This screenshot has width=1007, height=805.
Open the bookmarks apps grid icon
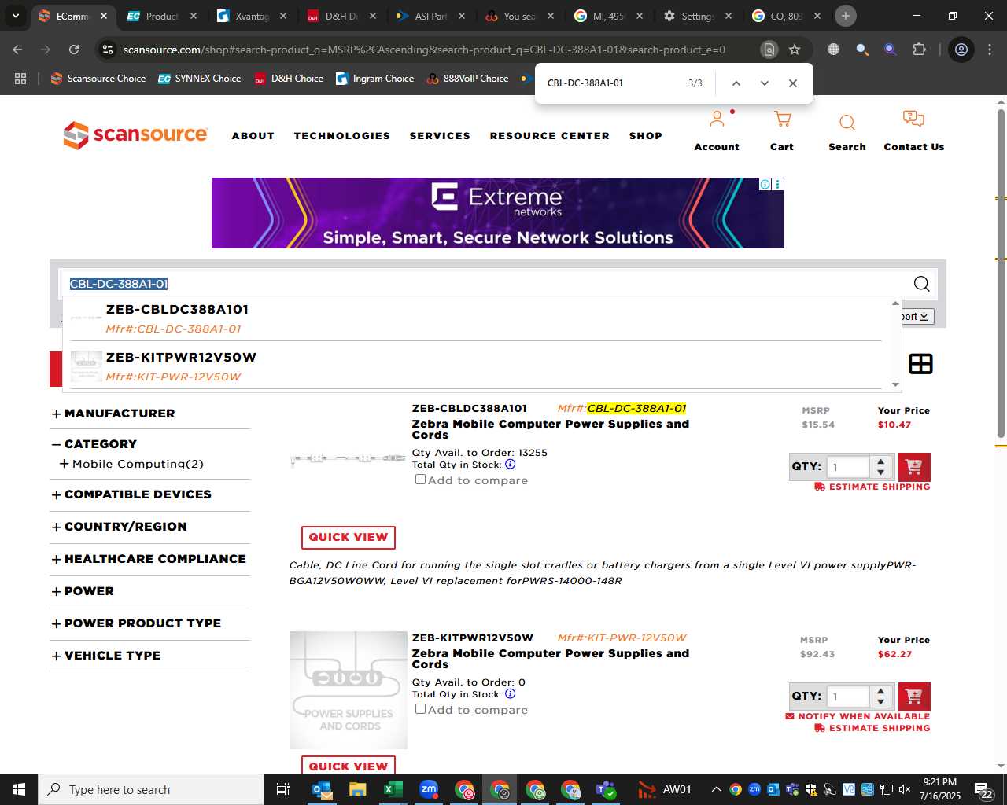tap(20, 79)
